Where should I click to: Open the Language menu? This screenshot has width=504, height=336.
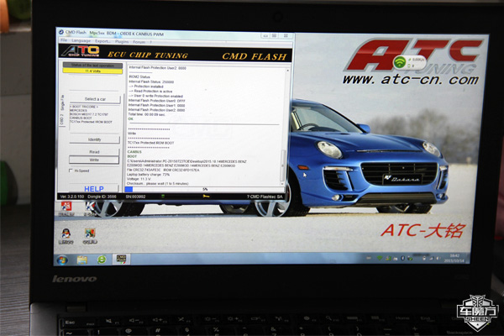(x=81, y=40)
